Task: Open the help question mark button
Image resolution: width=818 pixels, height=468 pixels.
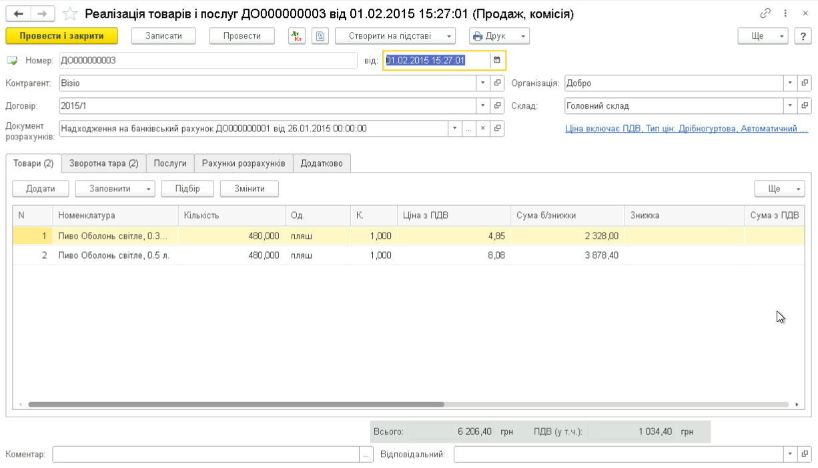Action: pos(803,36)
